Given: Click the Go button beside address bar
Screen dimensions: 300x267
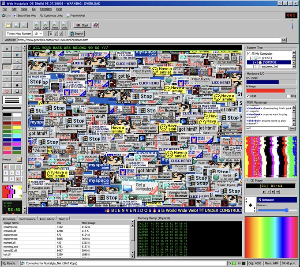Looking at the screenshot, I should 284,40.
